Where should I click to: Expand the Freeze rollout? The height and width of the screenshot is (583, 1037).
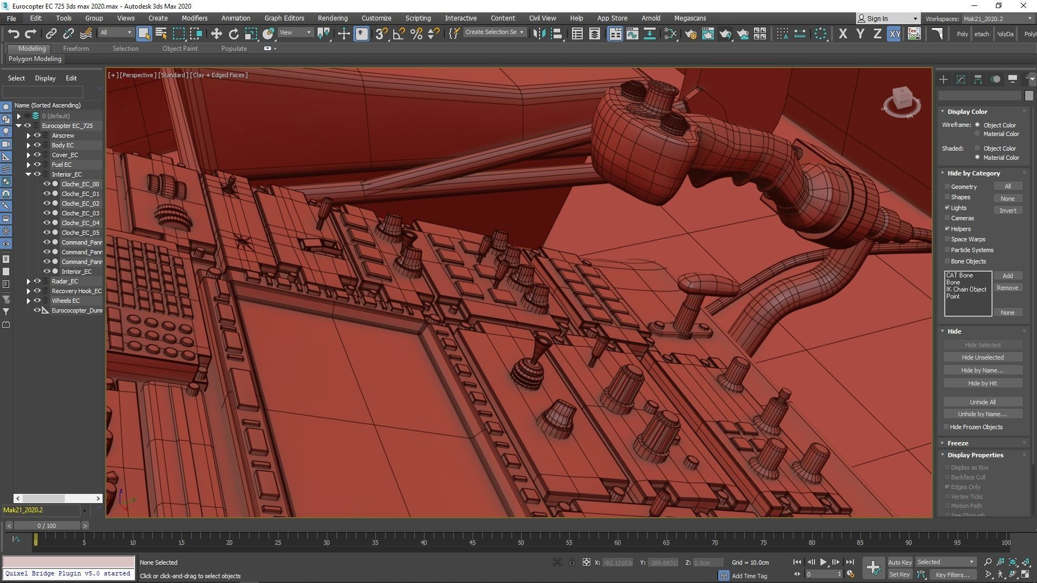(x=957, y=443)
